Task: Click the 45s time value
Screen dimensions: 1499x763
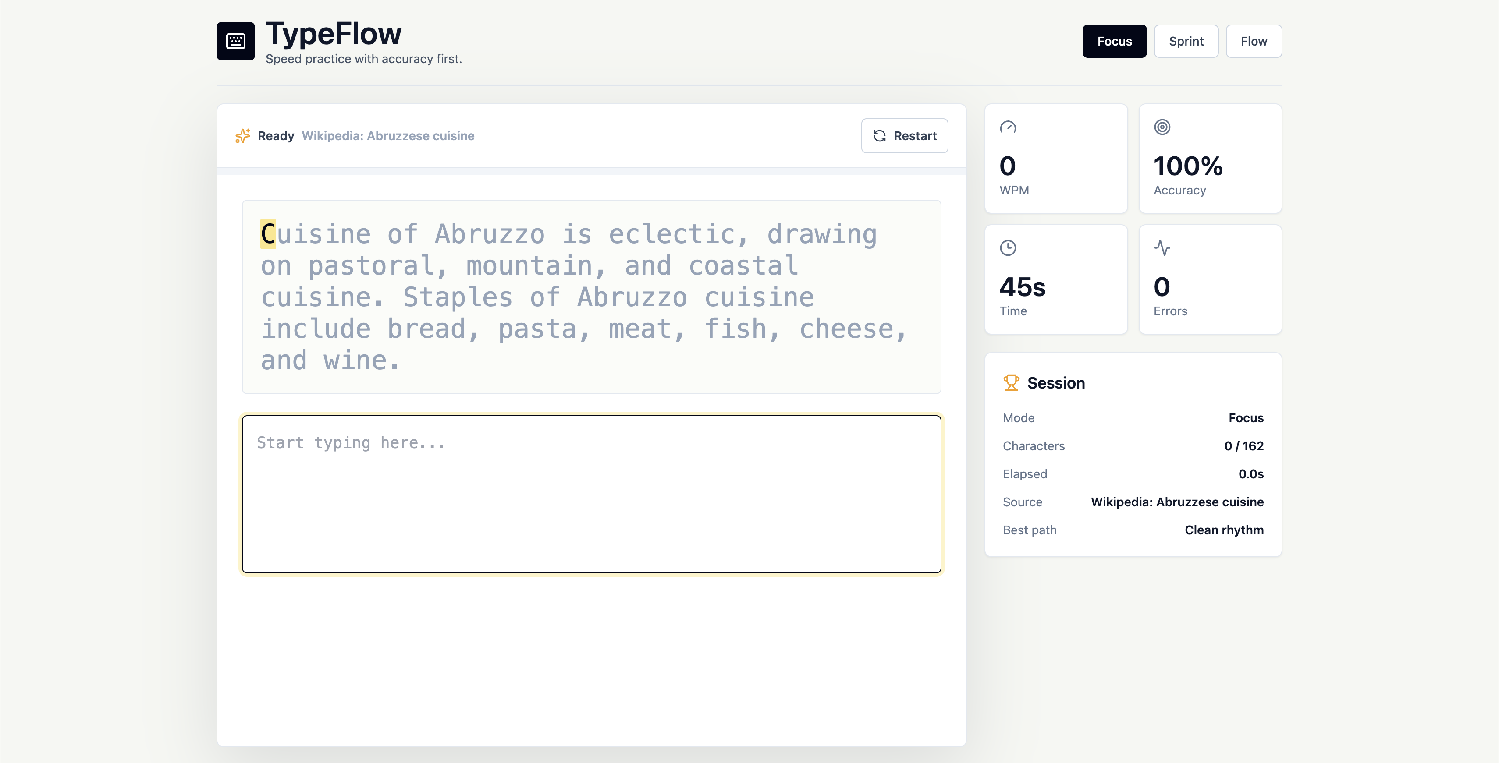Action: click(x=1023, y=287)
